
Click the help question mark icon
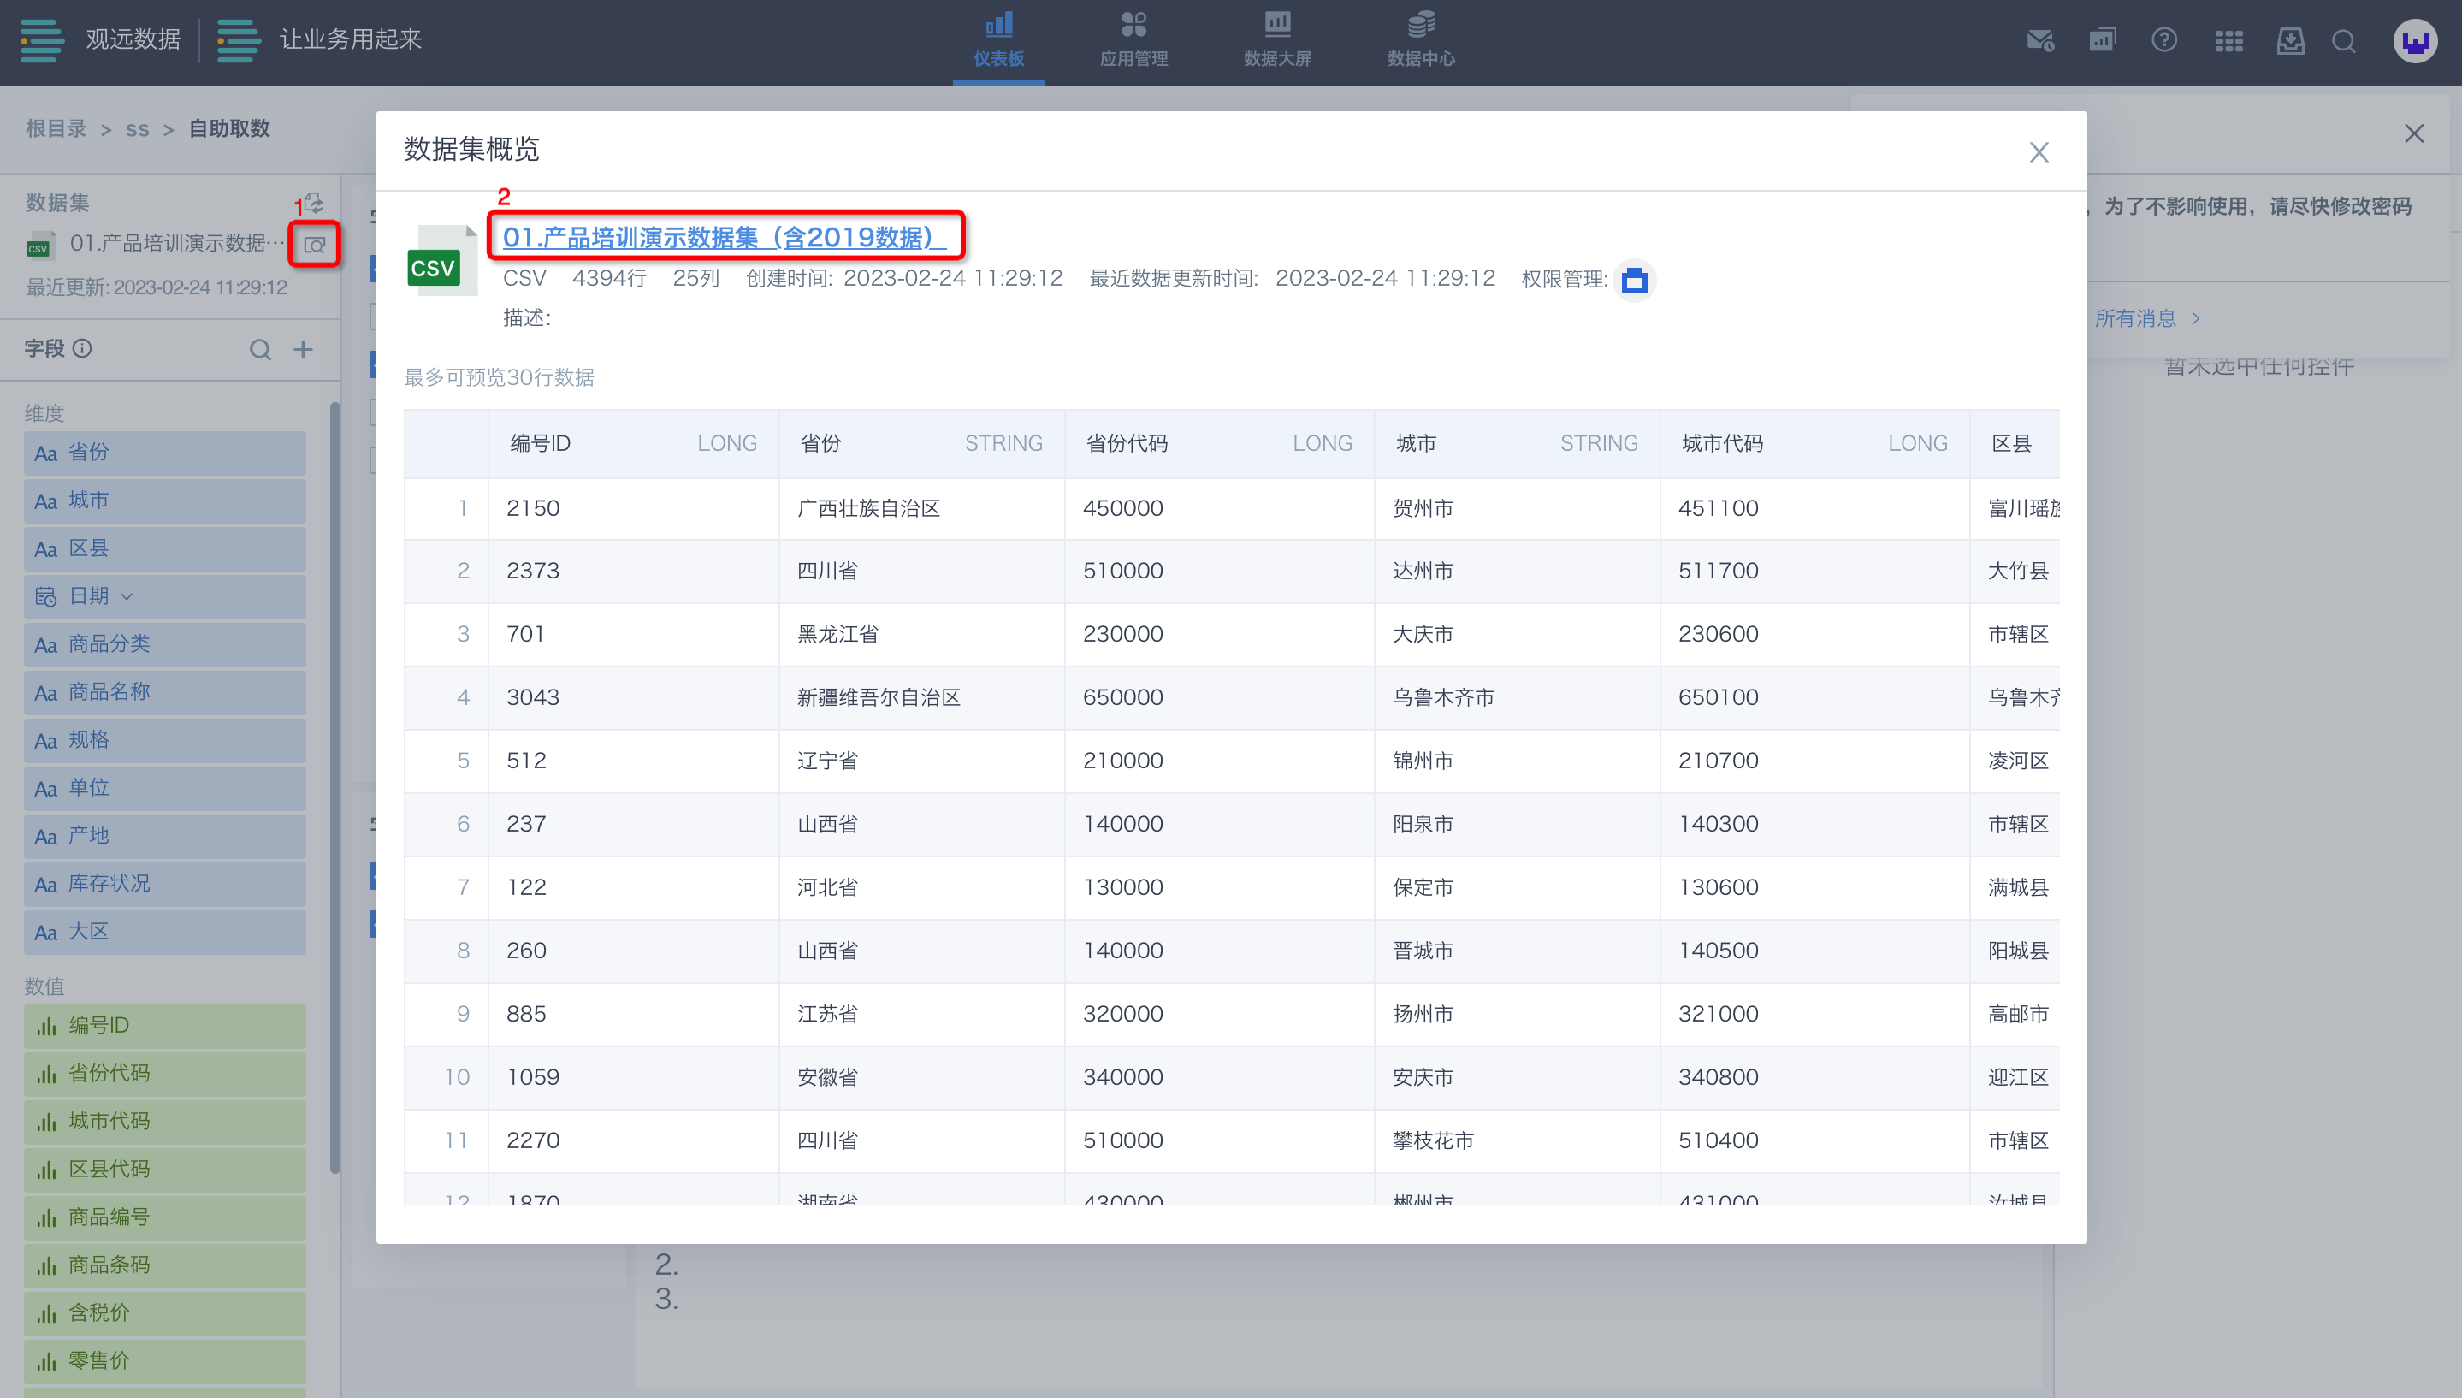(2163, 40)
